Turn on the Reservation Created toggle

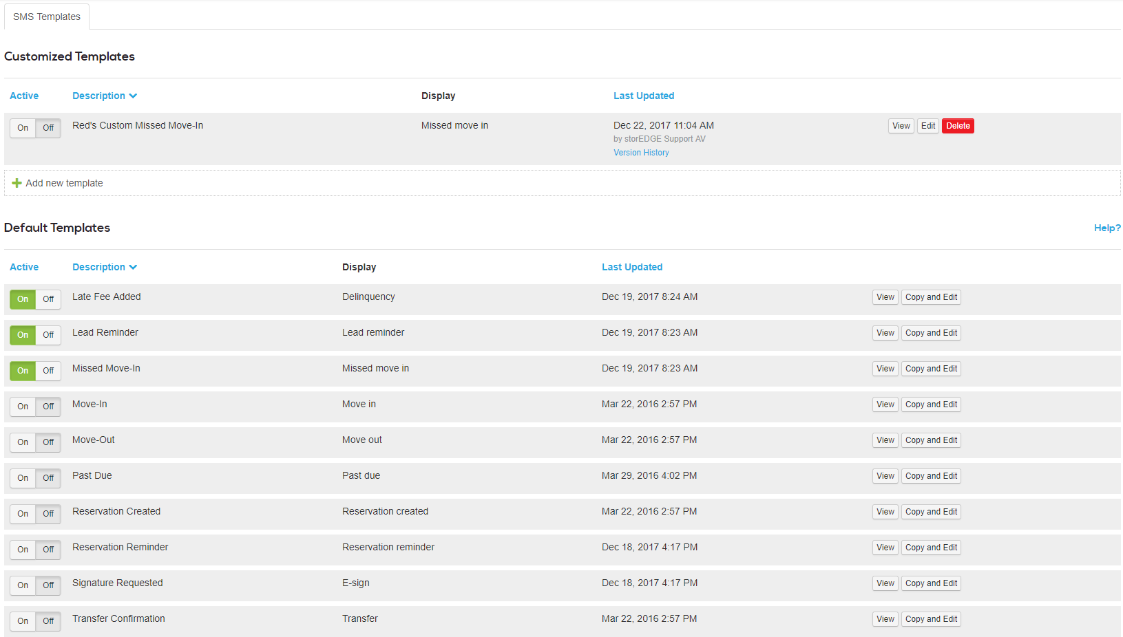coord(23,514)
